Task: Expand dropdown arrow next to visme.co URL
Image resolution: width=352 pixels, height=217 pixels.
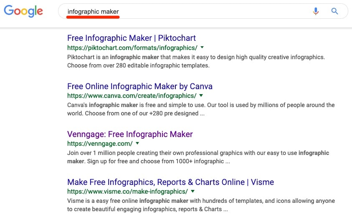Action: click(x=192, y=191)
